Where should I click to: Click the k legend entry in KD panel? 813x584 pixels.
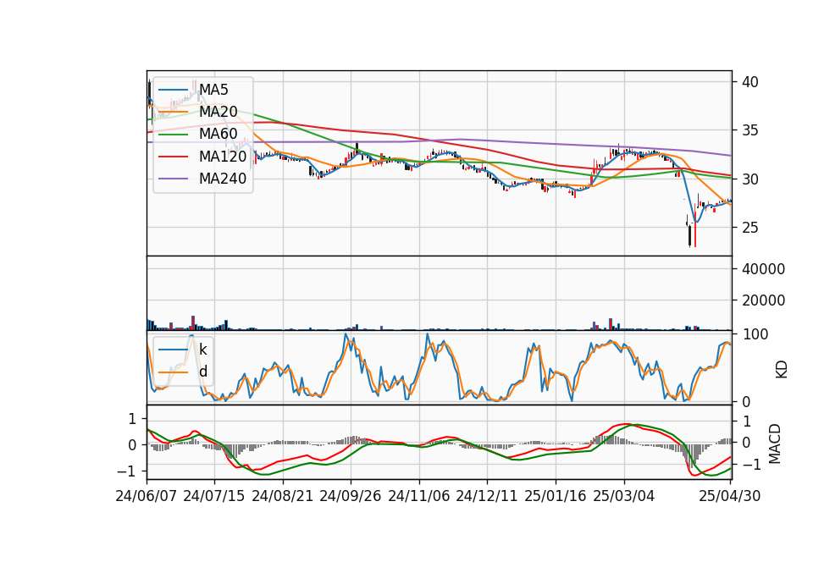pyautogui.click(x=202, y=350)
